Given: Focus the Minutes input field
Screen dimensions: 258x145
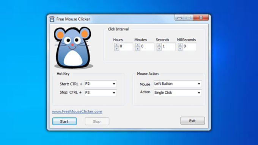Looking at the screenshot, I should point(147,47).
